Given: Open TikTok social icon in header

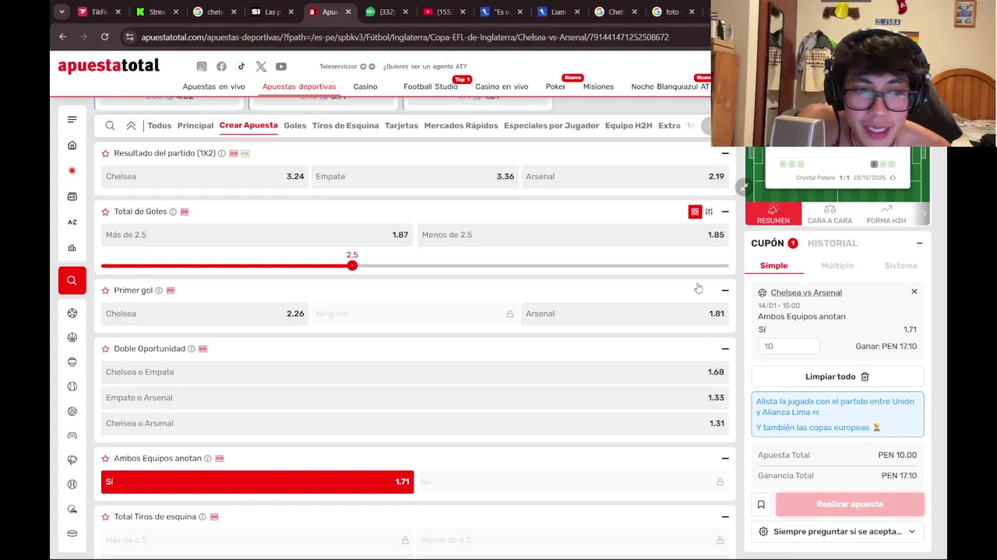Looking at the screenshot, I should point(241,67).
